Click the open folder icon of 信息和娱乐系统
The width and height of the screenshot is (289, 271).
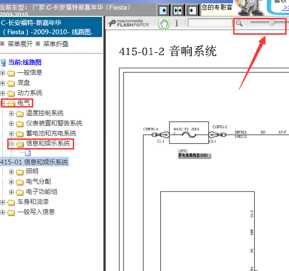pos(20,144)
